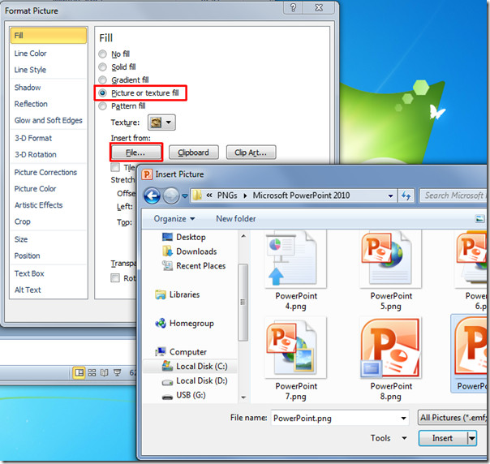Viewport: 490px width, 464px height.
Task: Open USB (G:) drive
Action: click(x=184, y=395)
